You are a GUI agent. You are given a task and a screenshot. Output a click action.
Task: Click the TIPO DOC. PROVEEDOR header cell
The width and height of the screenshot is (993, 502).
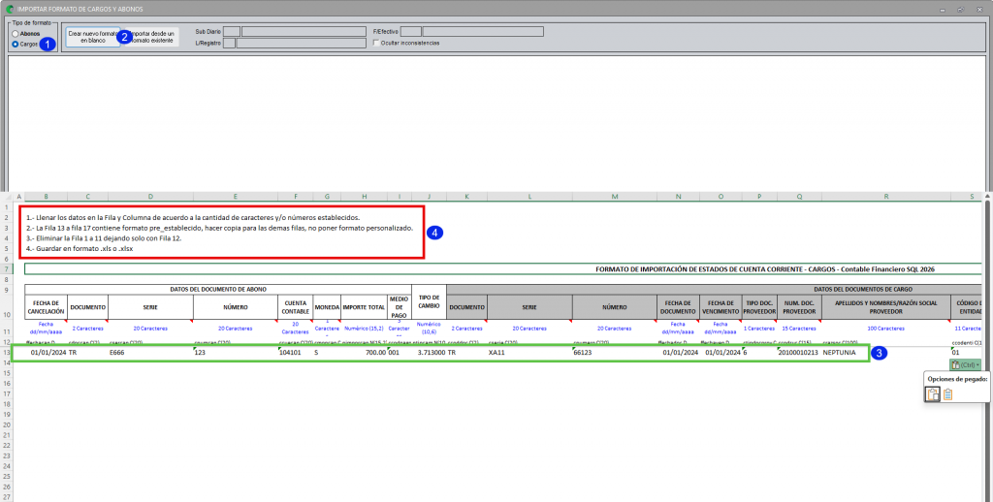(x=759, y=307)
